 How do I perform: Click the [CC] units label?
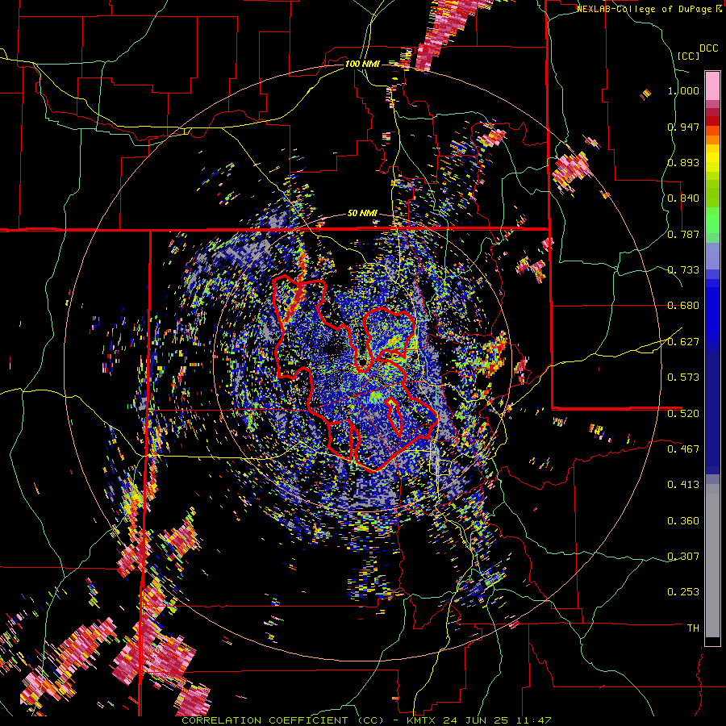click(x=688, y=56)
